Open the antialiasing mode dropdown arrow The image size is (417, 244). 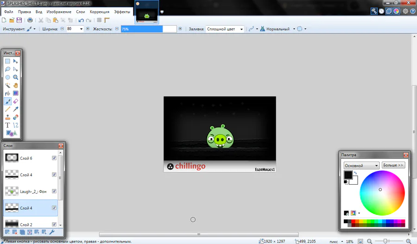click(257, 29)
